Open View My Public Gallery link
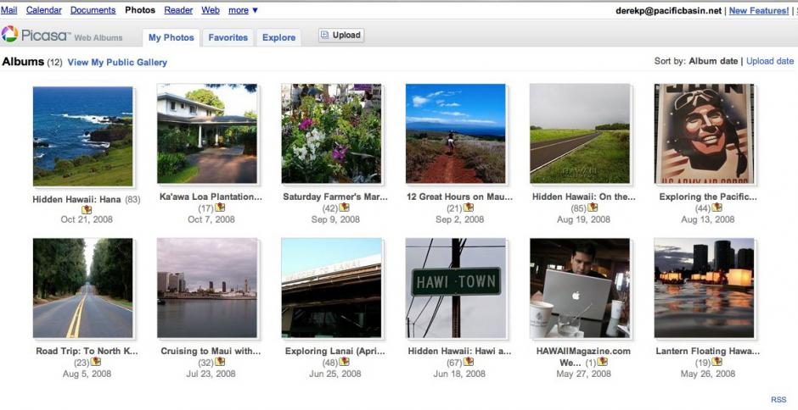Viewport: 798px width, 410px height. [117, 62]
